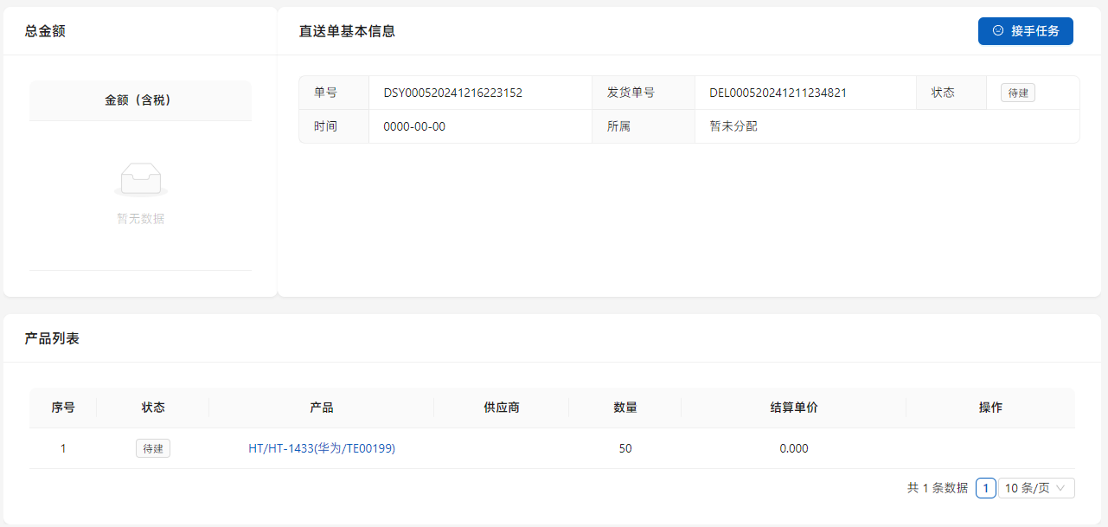The height and width of the screenshot is (527, 1108).
Task: Click the 接手任务 button
Action: coord(1025,31)
